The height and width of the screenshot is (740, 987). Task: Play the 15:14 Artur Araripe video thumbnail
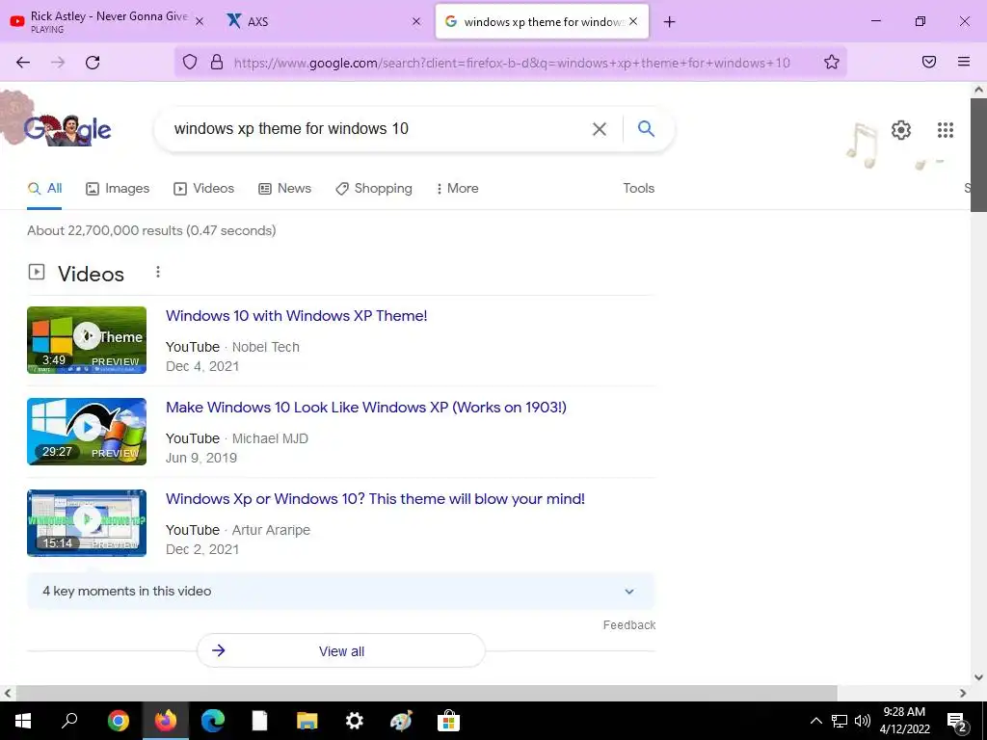tap(87, 523)
